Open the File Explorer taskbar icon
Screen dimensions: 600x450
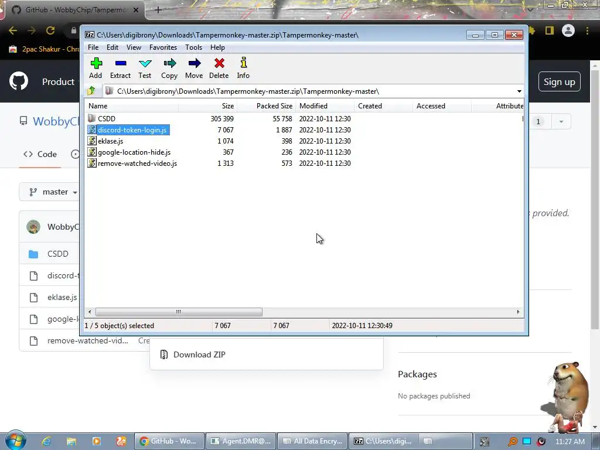click(x=71, y=441)
